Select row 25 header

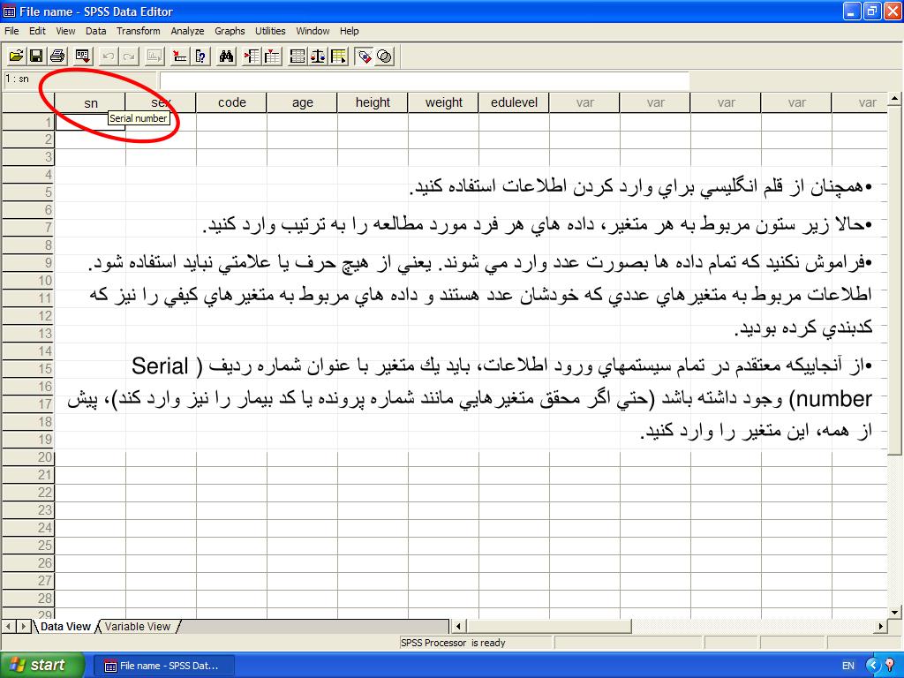(28, 546)
